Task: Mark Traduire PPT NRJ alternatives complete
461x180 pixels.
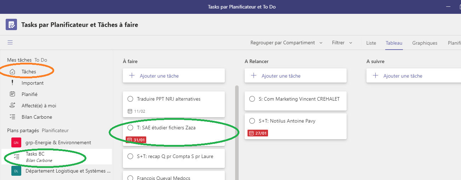Action: point(130,99)
